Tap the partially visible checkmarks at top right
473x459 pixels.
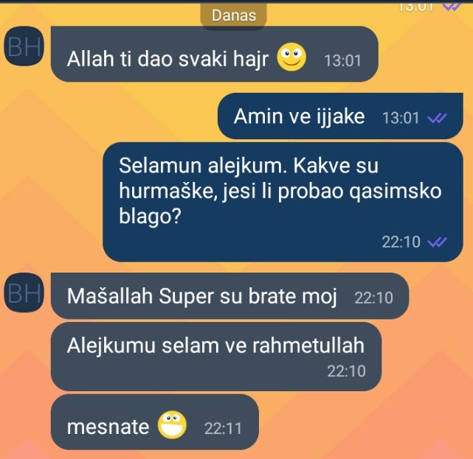tap(452, 7)
